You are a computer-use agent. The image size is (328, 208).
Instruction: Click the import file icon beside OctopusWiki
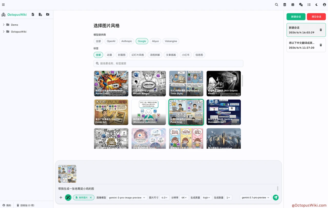33,15
